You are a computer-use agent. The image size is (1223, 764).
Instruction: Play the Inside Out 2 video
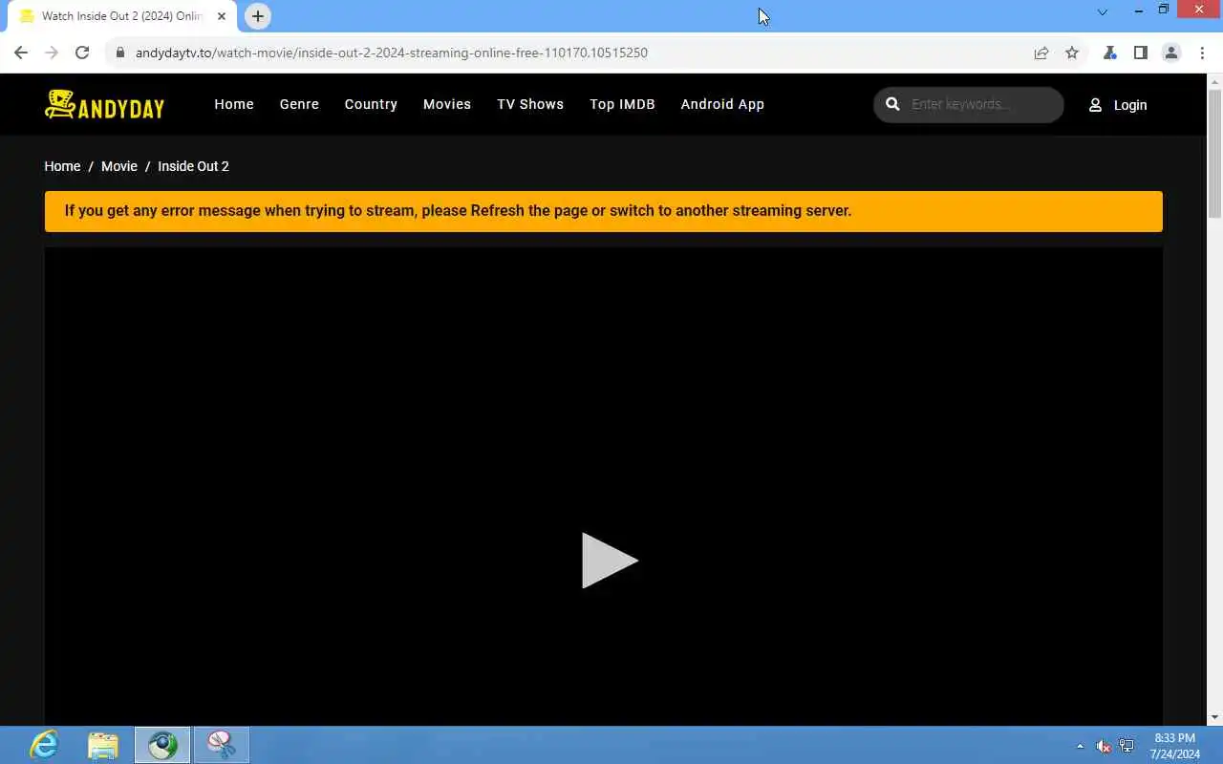(610, 561)
